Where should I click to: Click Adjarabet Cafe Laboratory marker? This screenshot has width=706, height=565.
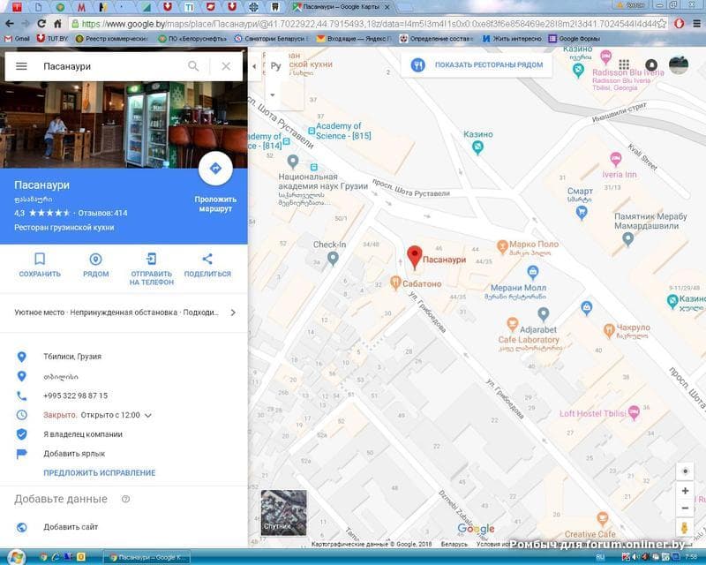(x=512, y=324)
